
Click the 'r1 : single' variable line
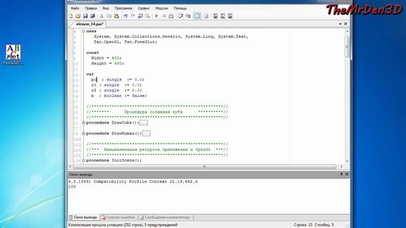tap(117, 85)
